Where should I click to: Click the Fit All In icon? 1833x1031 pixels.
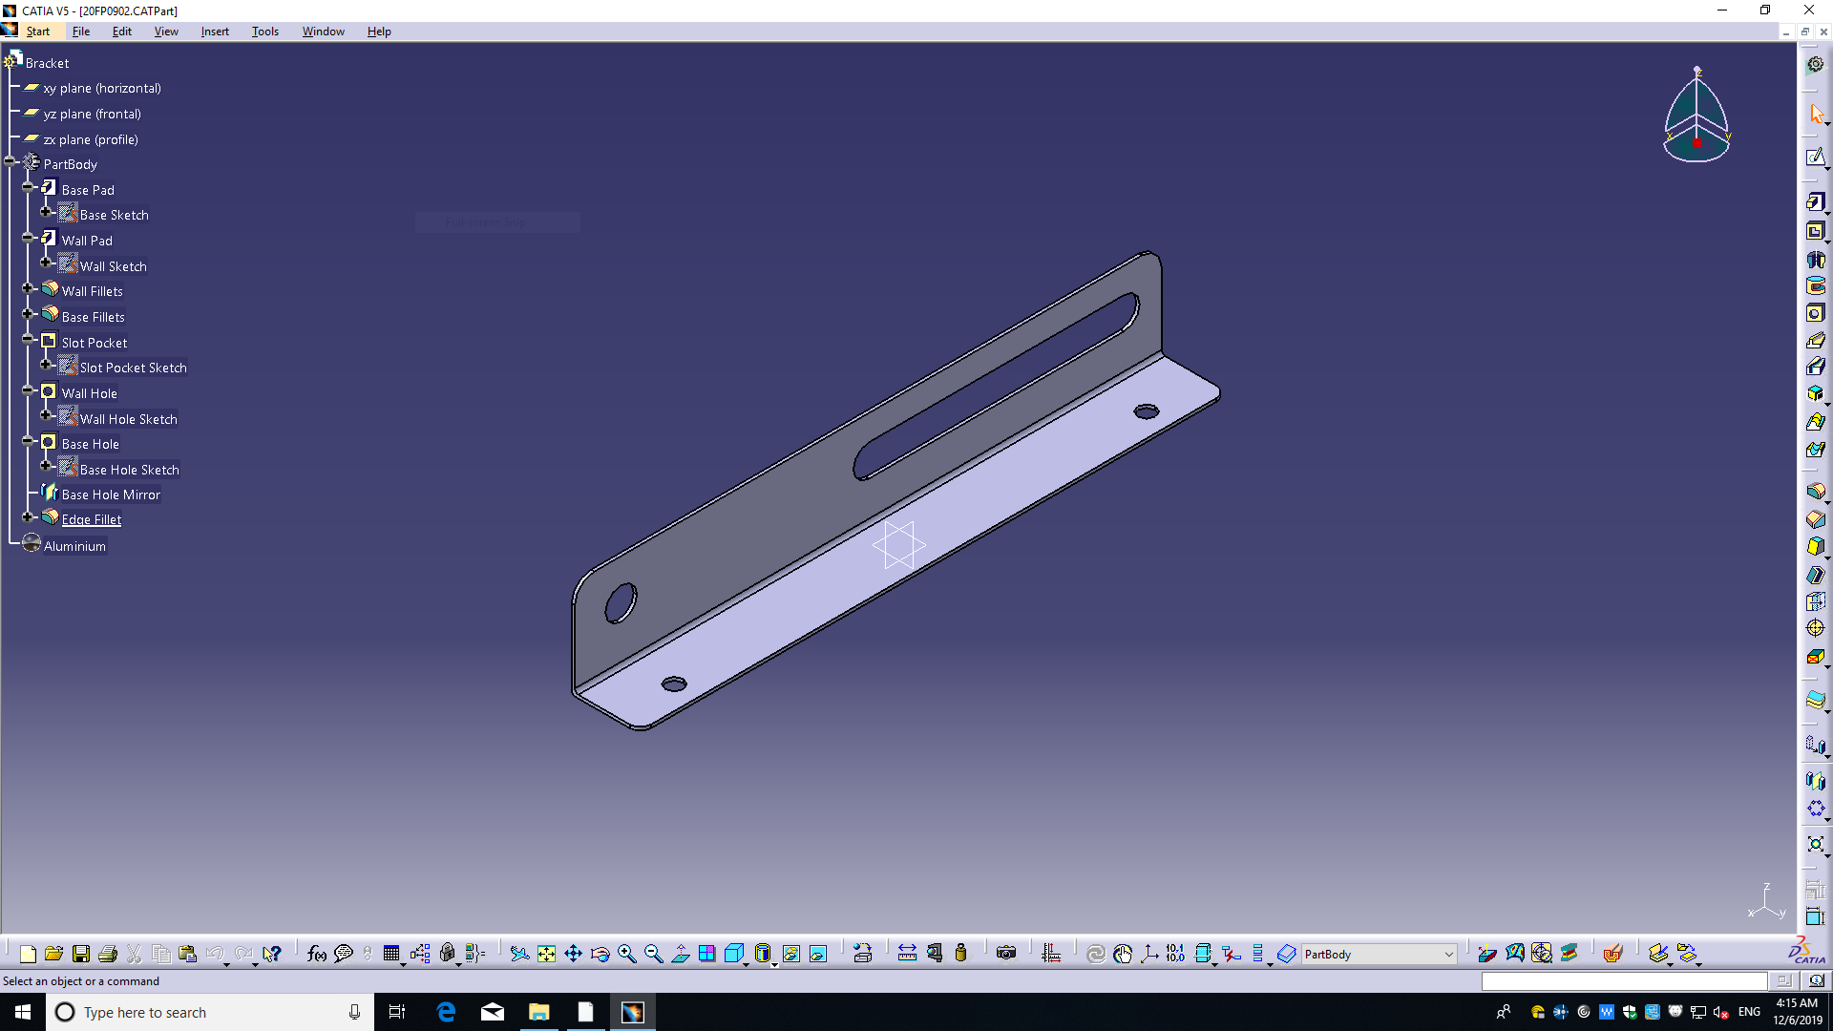tap(546, 954)
